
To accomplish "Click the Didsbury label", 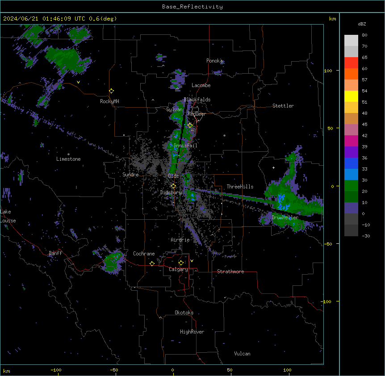I will point(171,192).
